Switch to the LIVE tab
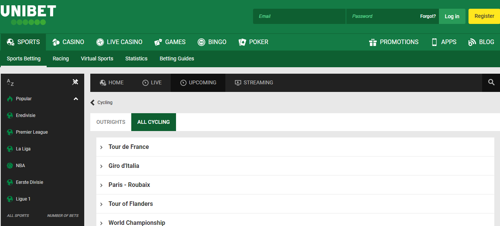This screenshot has height=226, width=500. point(152,83)
